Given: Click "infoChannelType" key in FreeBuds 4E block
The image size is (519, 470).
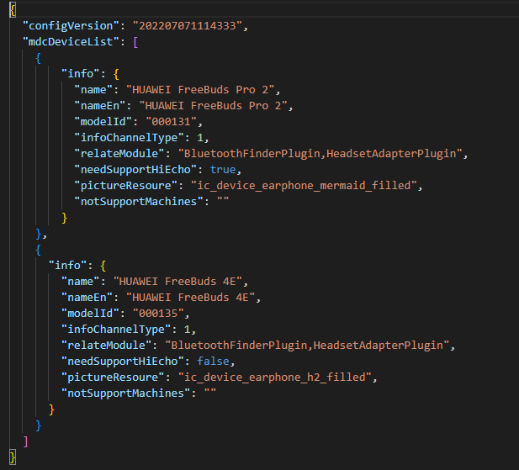Looking at the screenshot, I should 116,330.
